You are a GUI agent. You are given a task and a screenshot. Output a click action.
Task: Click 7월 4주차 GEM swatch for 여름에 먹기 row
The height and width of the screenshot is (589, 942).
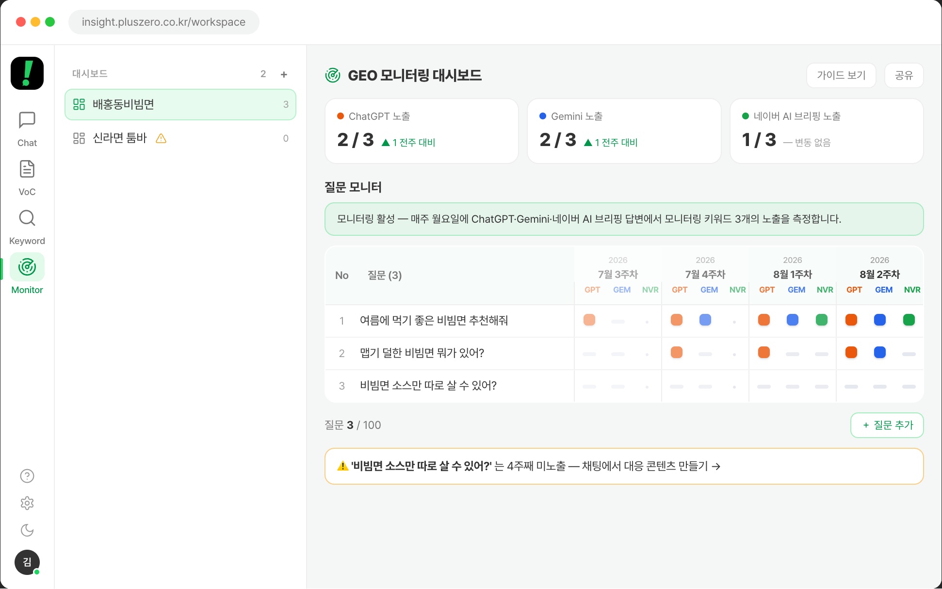point(705,320)
